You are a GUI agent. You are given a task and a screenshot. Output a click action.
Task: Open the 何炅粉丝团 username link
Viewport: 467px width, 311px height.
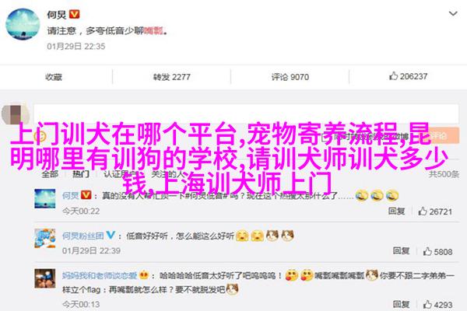coord(83,236)
